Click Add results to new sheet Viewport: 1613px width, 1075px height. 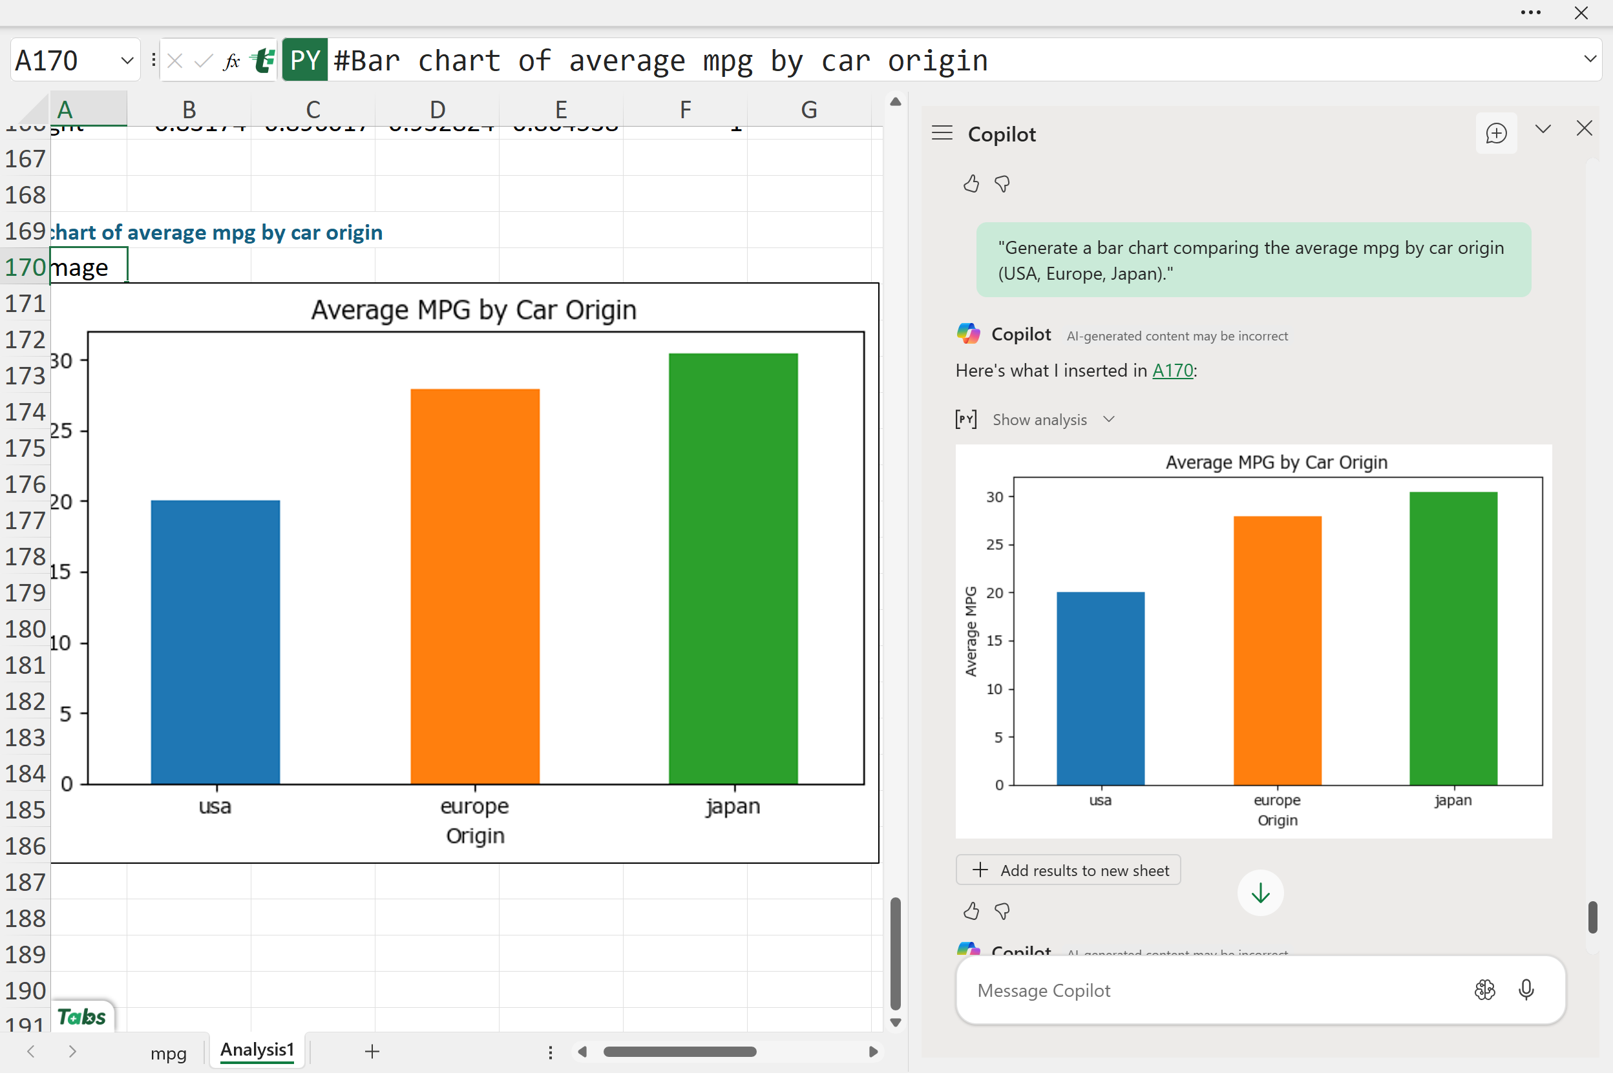pos(1068,870)
